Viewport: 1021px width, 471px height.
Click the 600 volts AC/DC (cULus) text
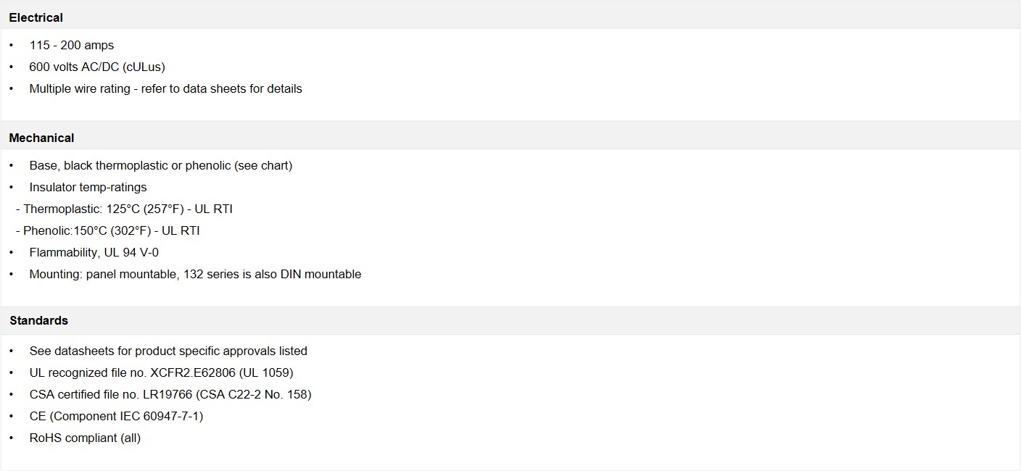click(97, 67)
